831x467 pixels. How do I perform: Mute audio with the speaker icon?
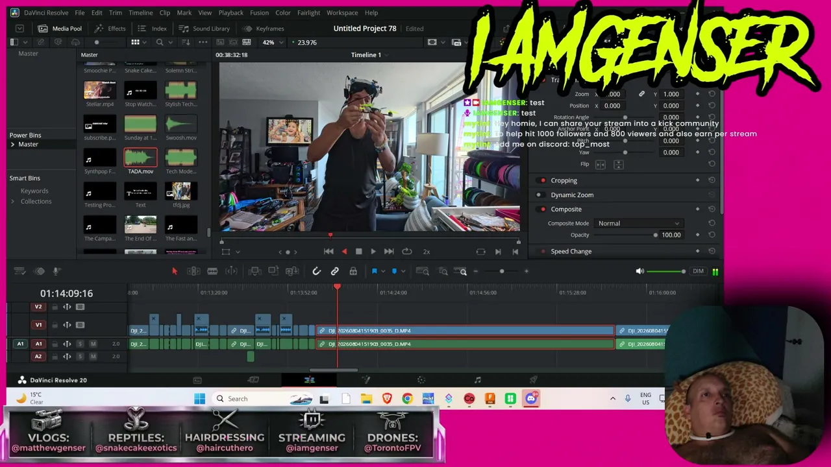tap(639, 271)
